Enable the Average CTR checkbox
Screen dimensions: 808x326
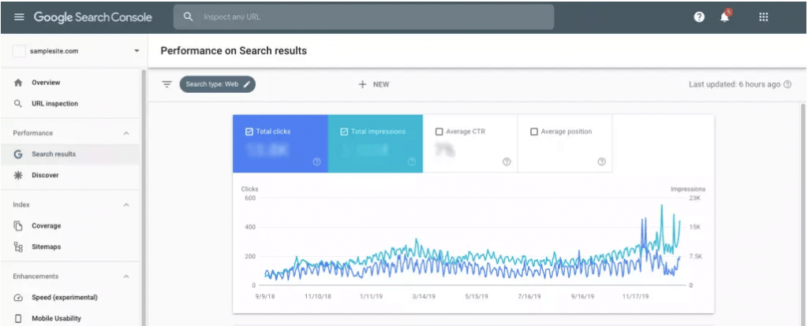coord(440,132)
